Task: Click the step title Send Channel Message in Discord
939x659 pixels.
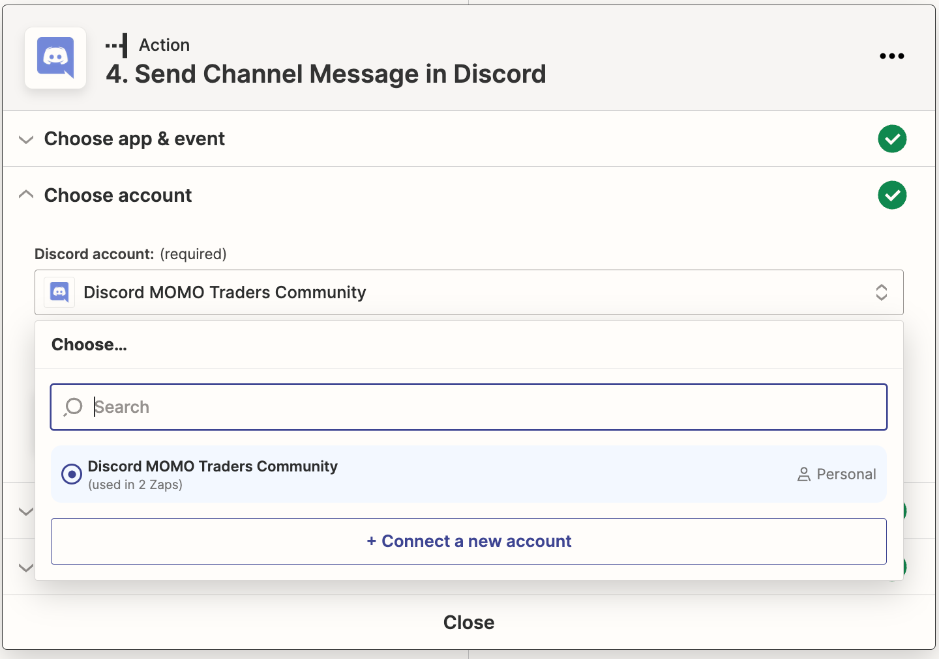Action: point(326,74)
